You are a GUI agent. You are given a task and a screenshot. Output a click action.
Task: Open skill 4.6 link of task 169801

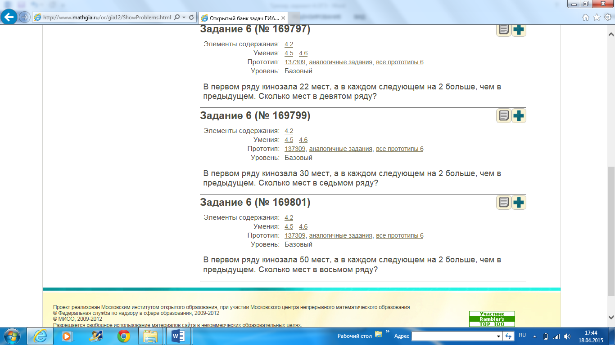click(x=303, y=226)
